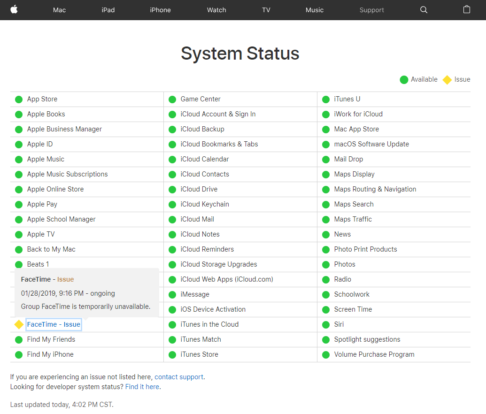This screenshot has height=414, width=486.
Task: Click the FaceTime - Issue link
Action: point(54,324)
